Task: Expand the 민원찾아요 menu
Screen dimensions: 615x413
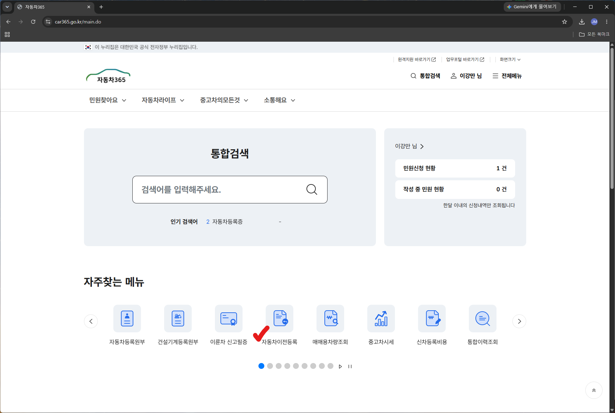Action: (108, 100)
